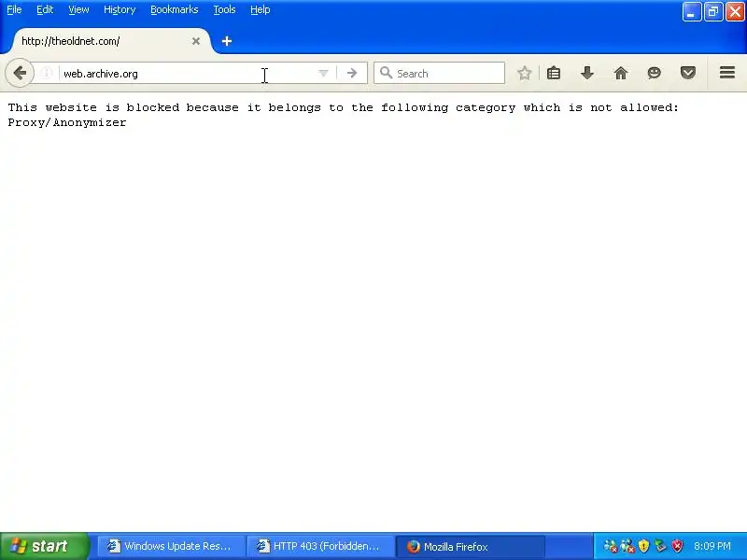
Task: Click the magnifier icon in search box
Action: click(386, 73)
